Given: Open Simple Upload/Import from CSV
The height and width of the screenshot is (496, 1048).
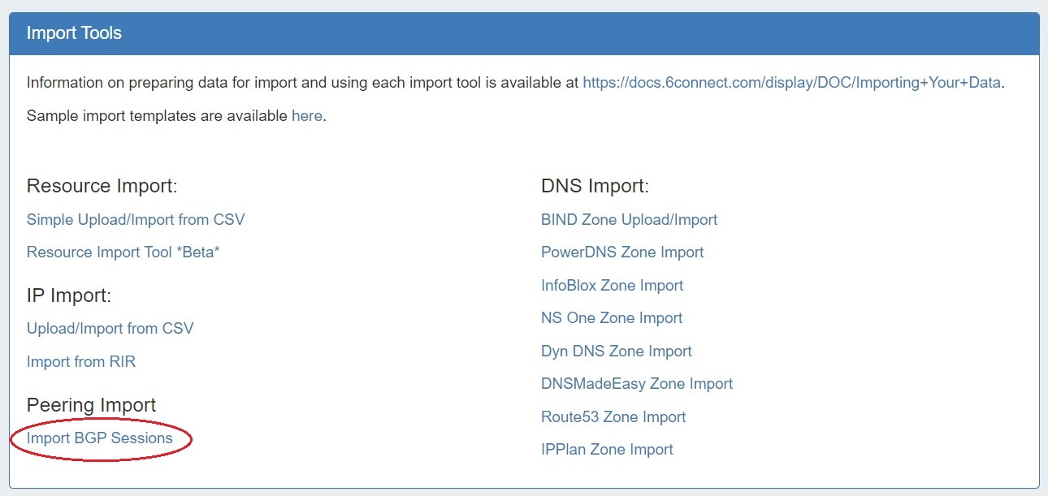Looking at the screenshot, I should click(136, 219).
